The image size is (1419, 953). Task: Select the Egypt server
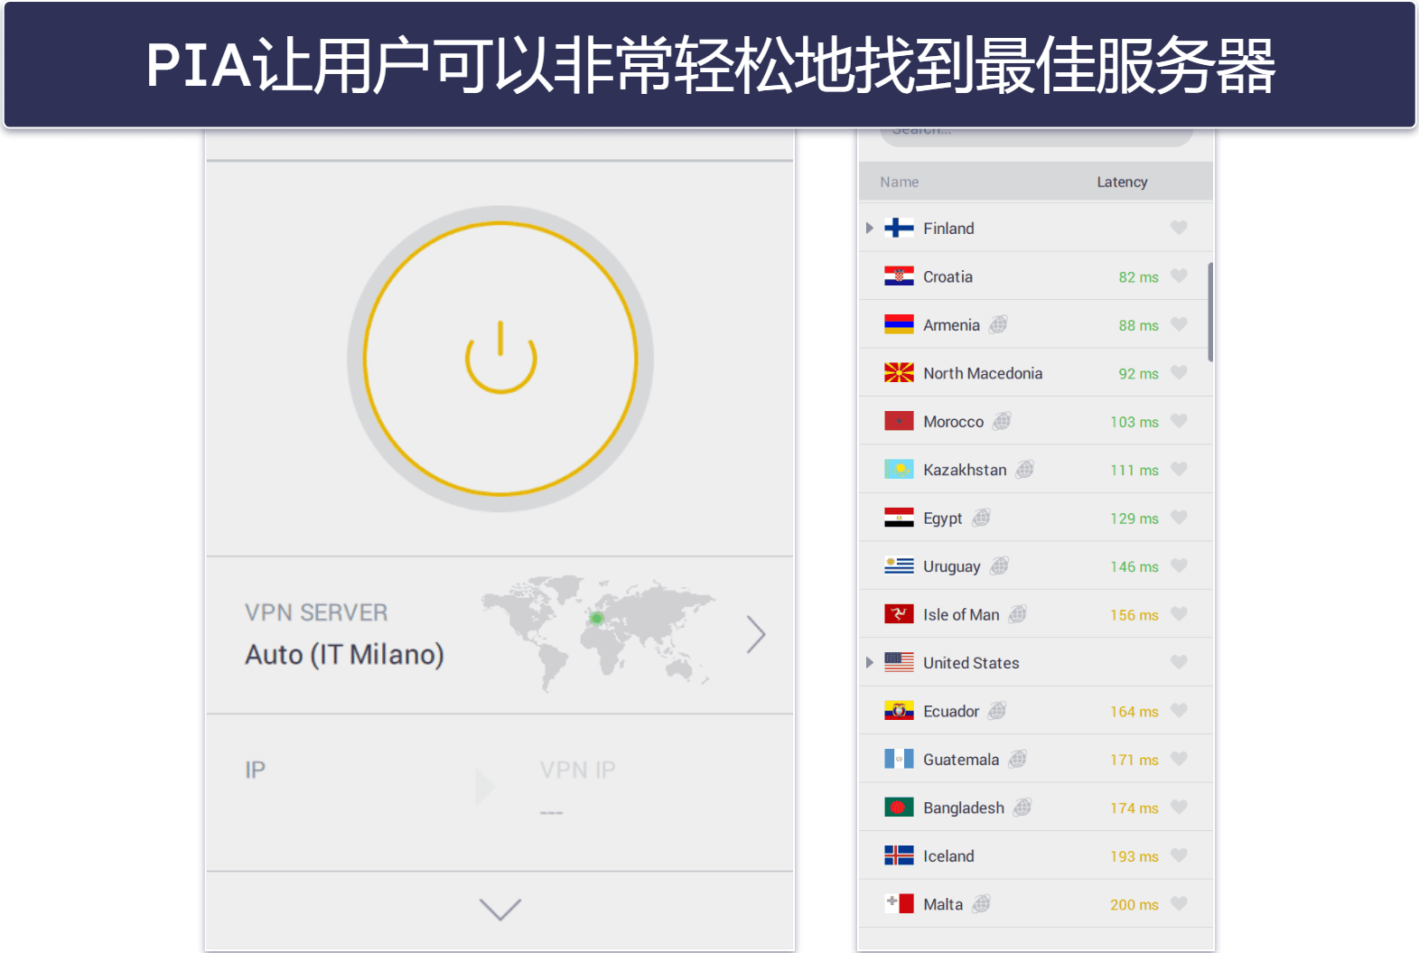click(x=1035, y=518)
